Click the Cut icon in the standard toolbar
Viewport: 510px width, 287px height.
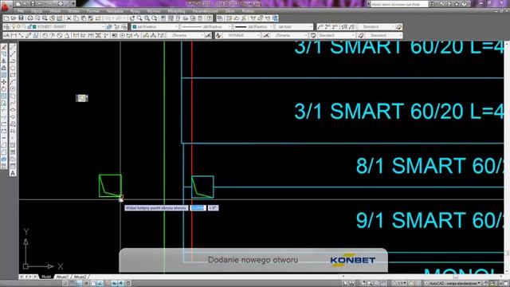(x=69, y=18)
